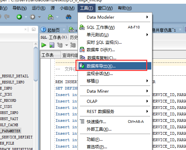Switch to the 查询构建 tab

(70, 55)
